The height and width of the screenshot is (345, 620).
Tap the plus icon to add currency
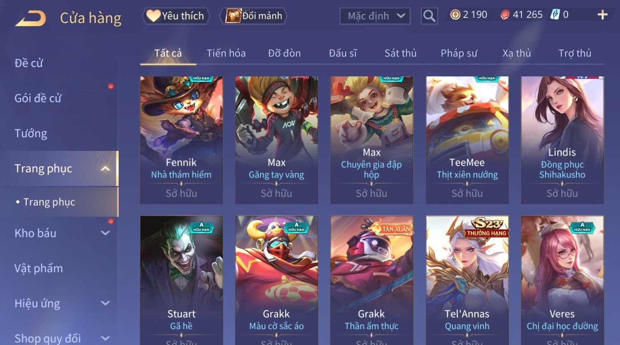tap(602, 15)
